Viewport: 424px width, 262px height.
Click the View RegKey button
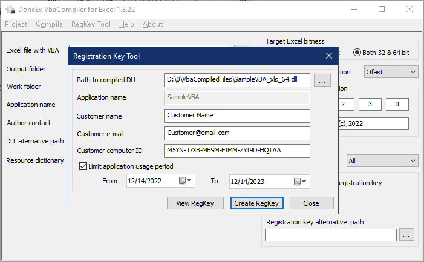click(195, 203)
